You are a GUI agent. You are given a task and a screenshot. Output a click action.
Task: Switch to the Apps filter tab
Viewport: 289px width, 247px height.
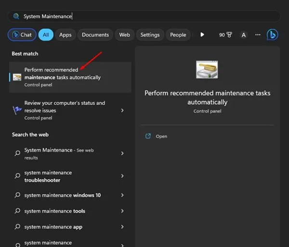click(65, 35)
